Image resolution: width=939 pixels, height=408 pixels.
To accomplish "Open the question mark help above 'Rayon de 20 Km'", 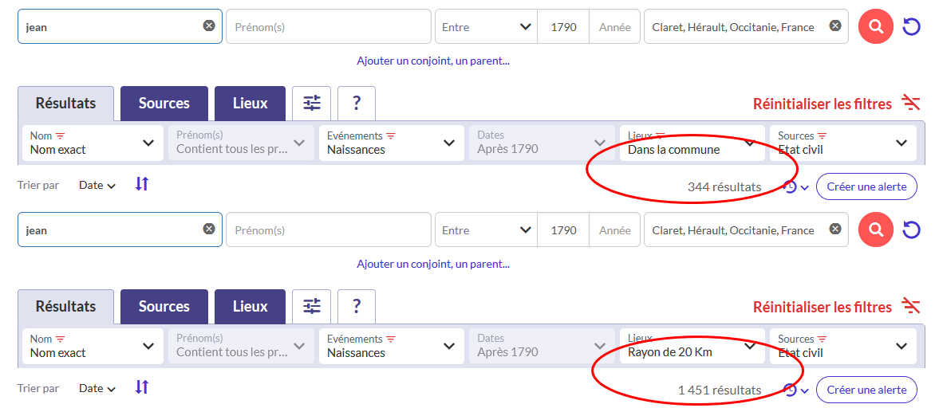I will tap(357, 307).
